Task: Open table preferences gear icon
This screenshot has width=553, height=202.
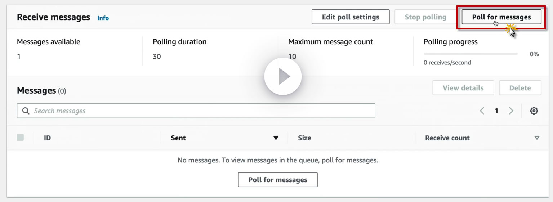Action: click(x=534, y=111)
